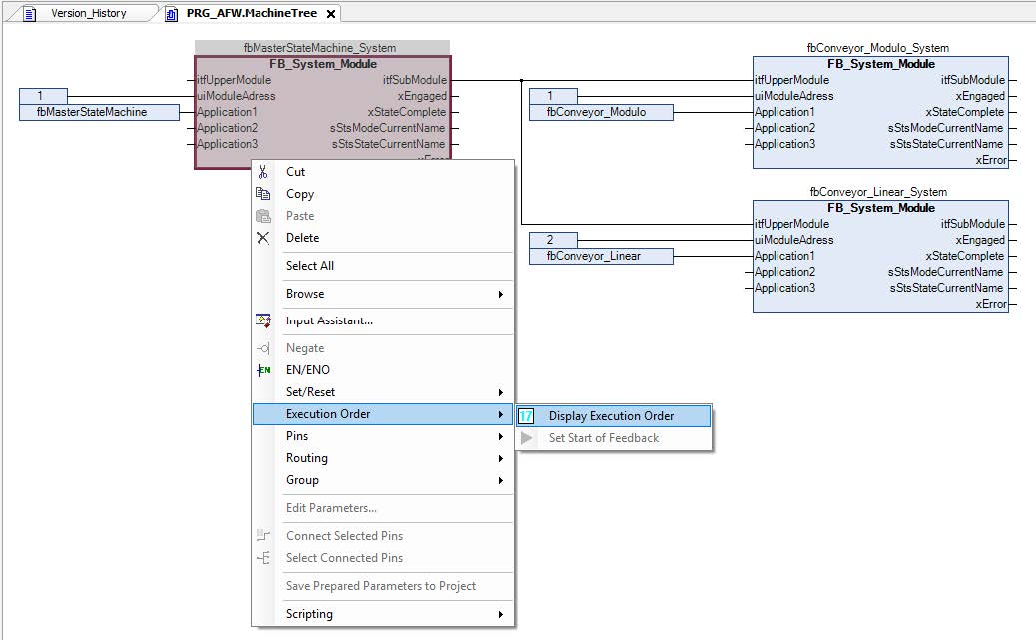This screenshot has height=640, width=1036.
Task: Expand the Browse submenu
Action: (x=500, y=294)
